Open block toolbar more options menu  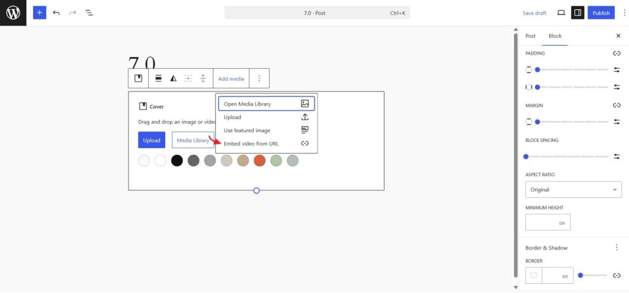pos(259,79)
